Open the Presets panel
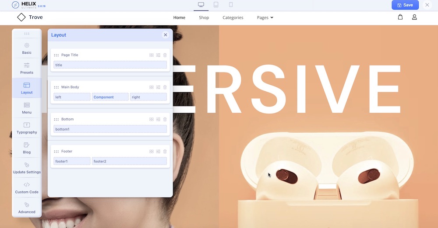This screenshot has width=438, height=228. click(27, 68)
